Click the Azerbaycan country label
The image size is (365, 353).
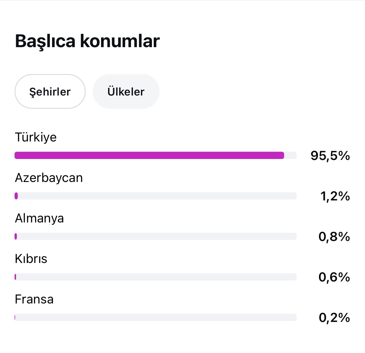click(x=49, y=178)
